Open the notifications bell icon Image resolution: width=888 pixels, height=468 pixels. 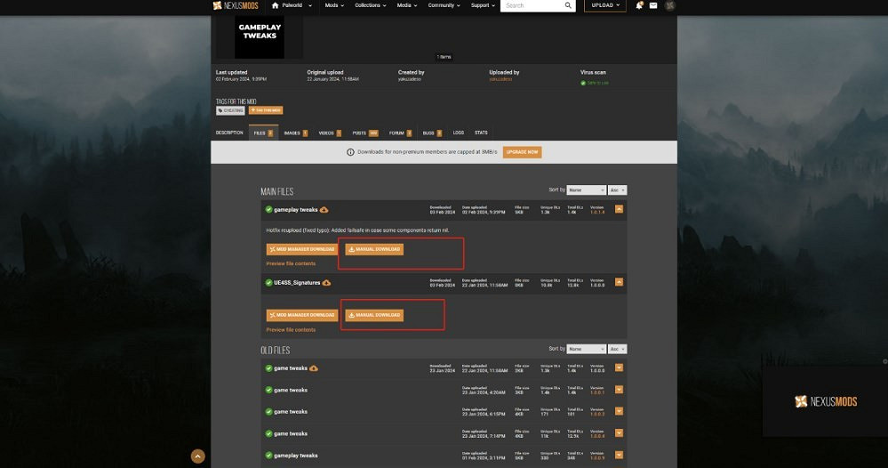click(x=639, y=5)
